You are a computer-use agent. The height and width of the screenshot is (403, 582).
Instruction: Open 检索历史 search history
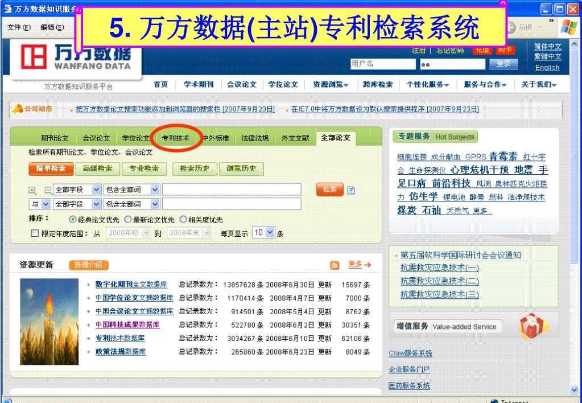coord(195,168)
